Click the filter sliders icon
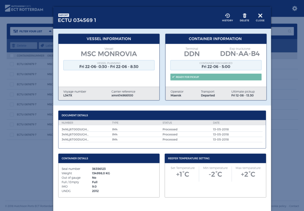The image size is (304, 211). (16, 31)
